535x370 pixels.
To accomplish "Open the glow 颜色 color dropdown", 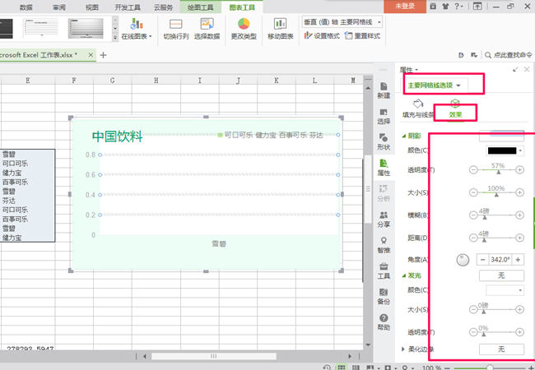I will 505,290.
